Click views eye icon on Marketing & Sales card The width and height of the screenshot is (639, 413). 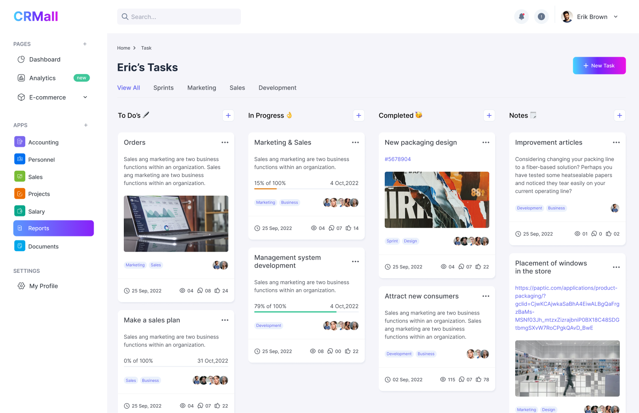314,228
